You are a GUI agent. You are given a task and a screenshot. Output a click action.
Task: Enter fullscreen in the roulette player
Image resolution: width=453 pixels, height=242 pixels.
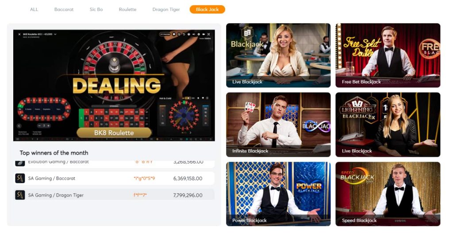point(209,34)
